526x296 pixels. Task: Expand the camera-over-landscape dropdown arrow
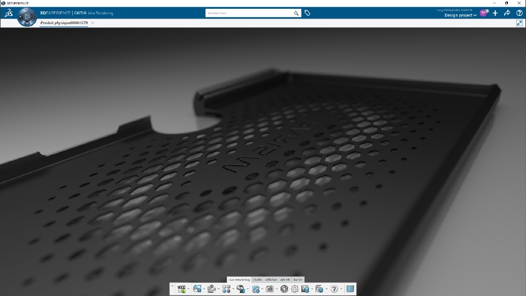click(219, 289)
